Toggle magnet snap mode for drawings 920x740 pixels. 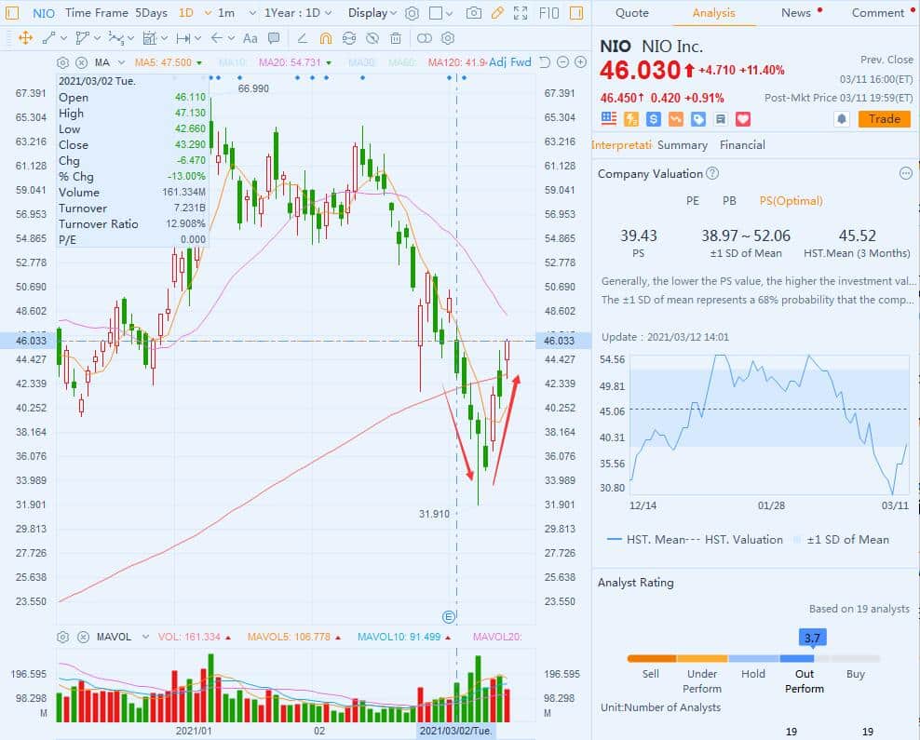pyautogui.click(x=324, y=38)
